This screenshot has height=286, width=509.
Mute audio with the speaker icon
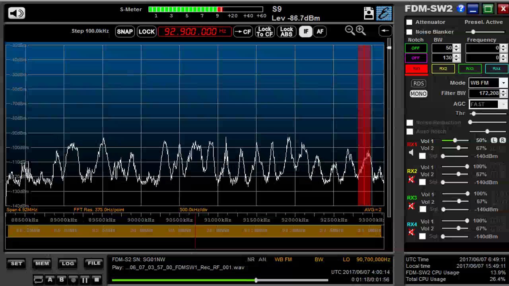point(16,13)
